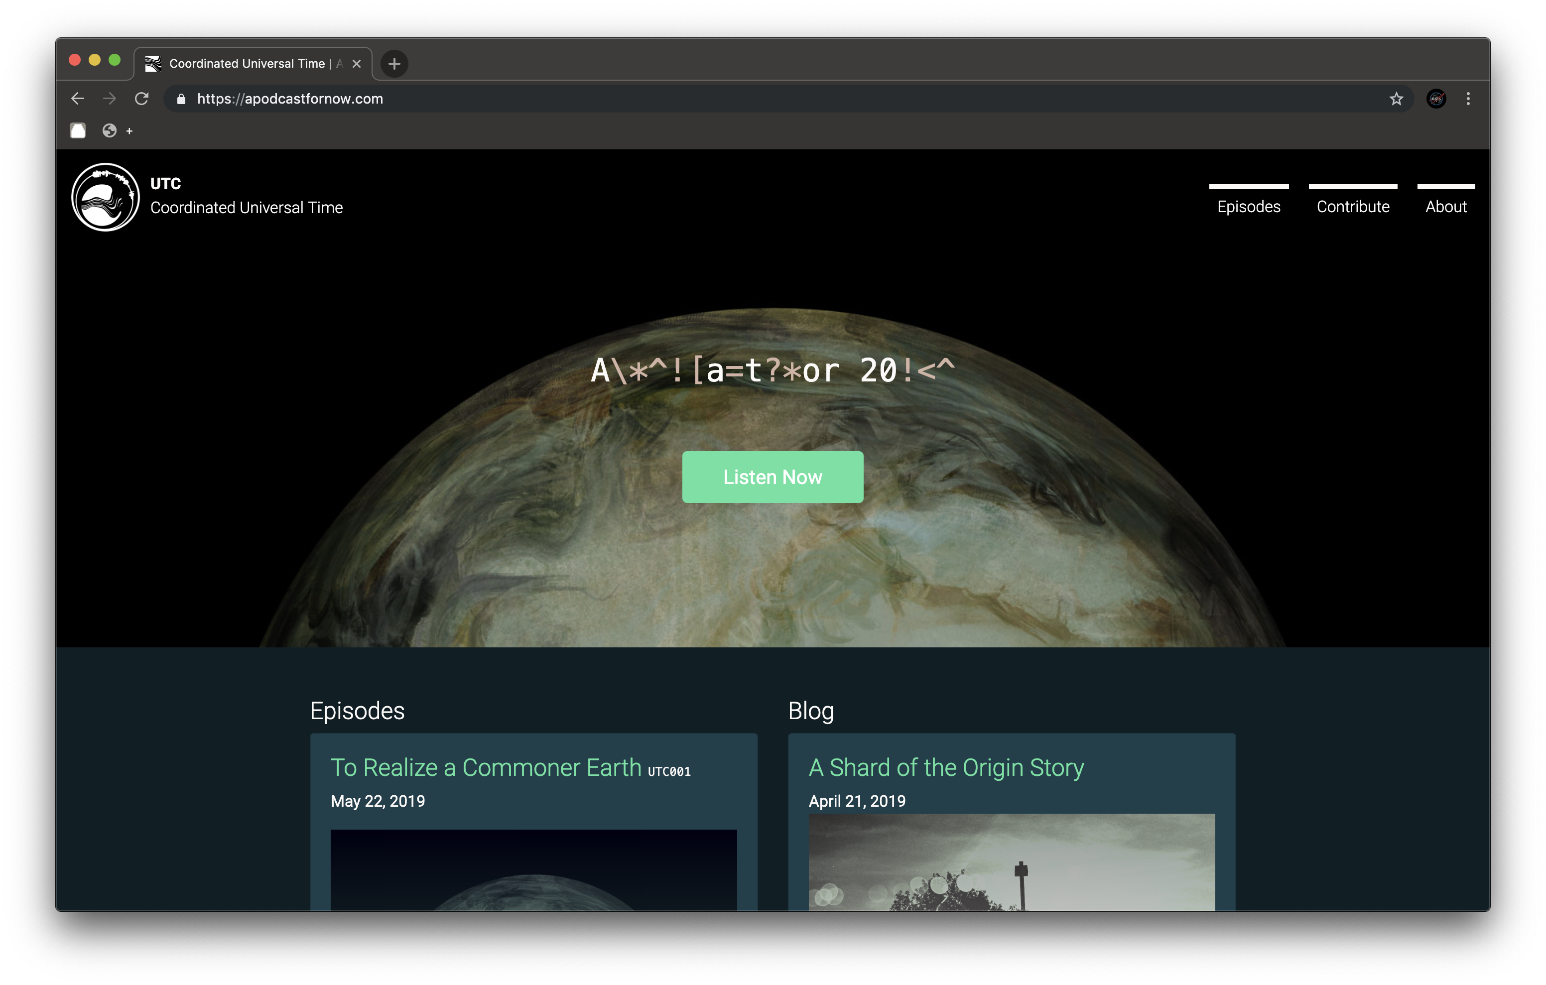Open the browser profile avatar

coord(1437,99)
